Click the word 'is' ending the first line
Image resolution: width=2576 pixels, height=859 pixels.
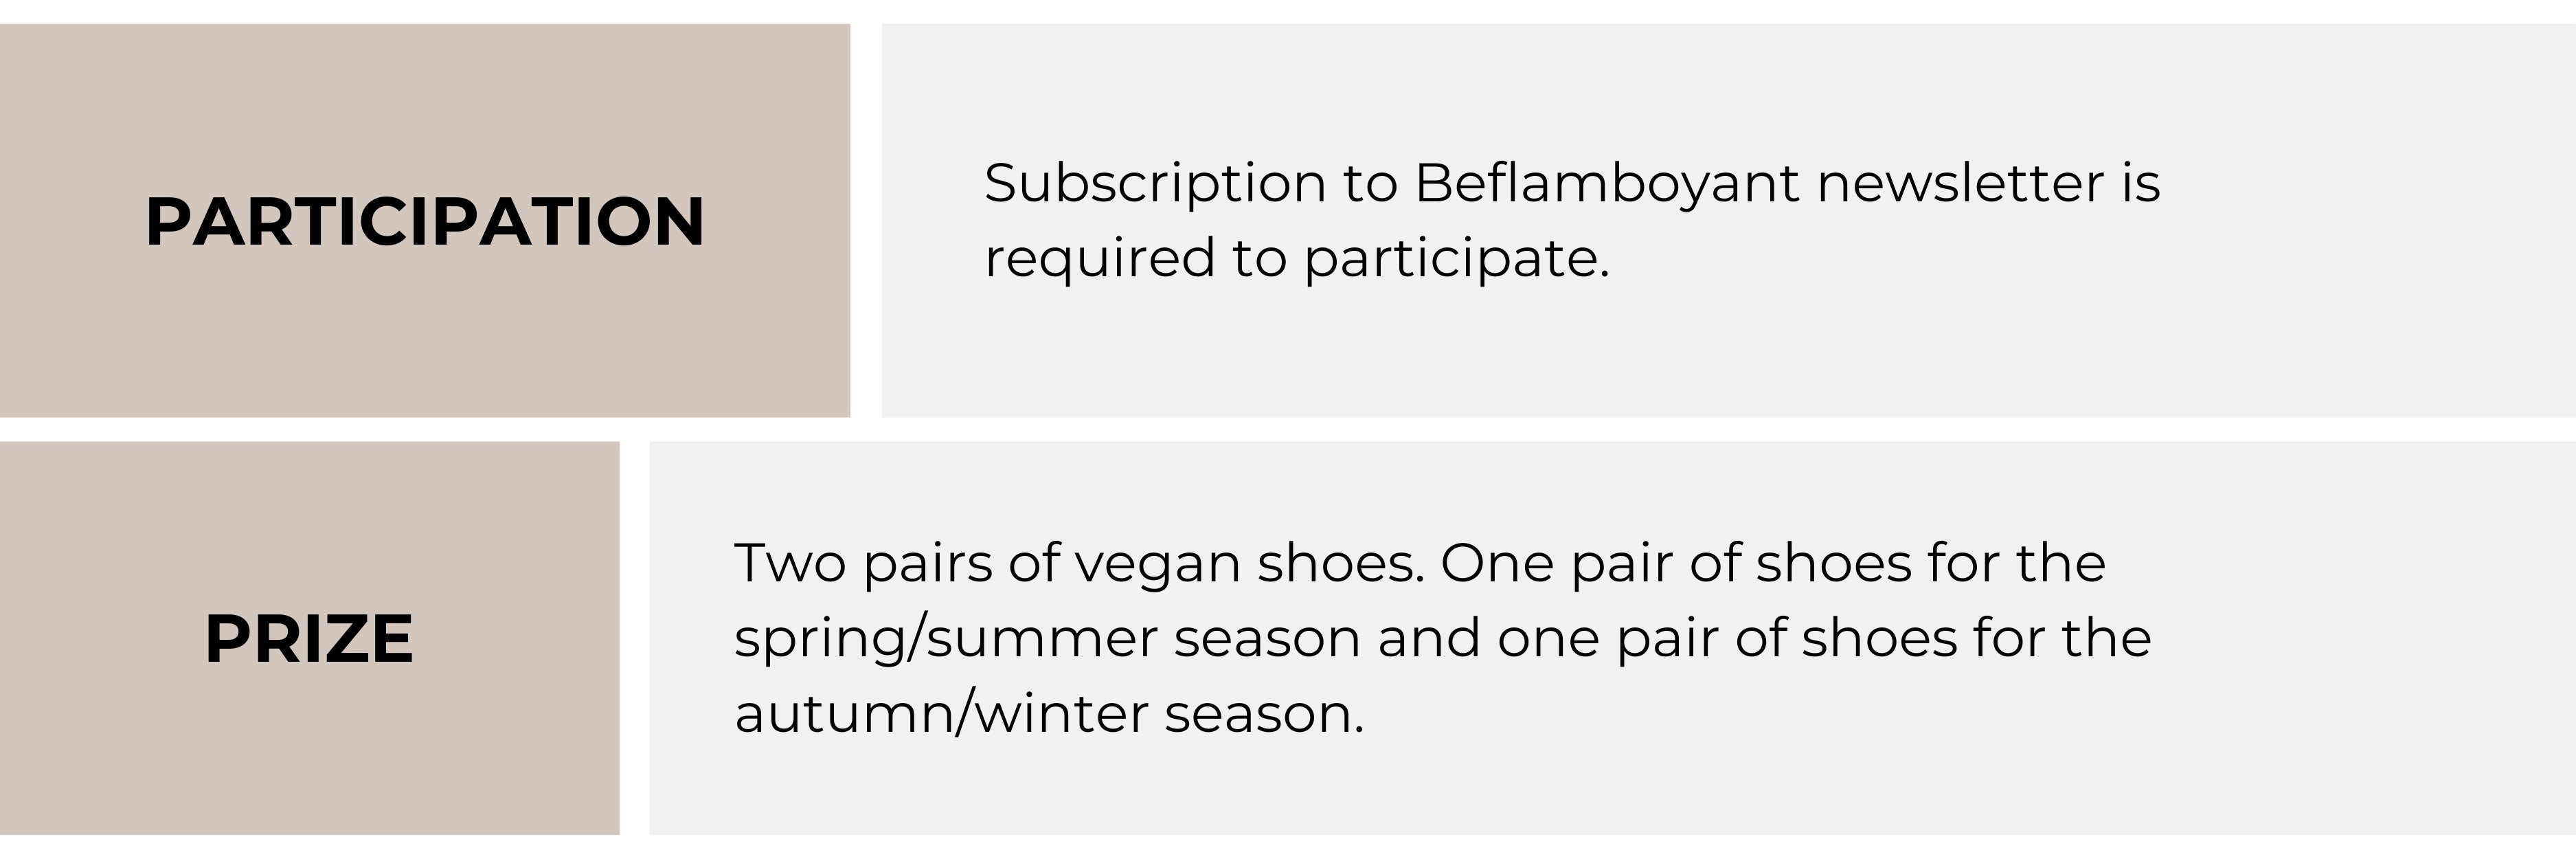(2141, 183)
